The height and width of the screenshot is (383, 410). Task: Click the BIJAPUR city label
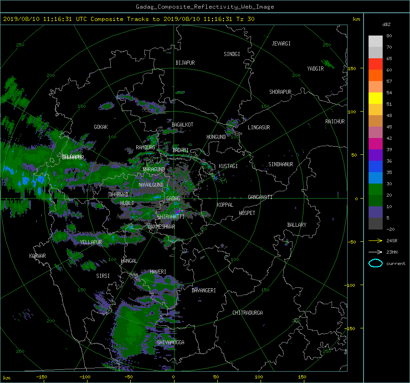coord(185,63)
